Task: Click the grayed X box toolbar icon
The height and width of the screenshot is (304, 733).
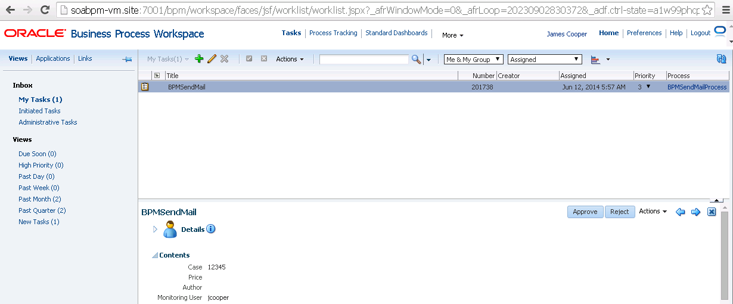Action: click(264, 58)
